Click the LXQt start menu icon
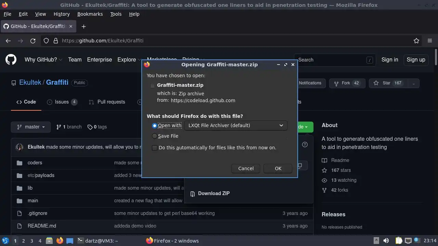Image resolution: width=438 pixels, height=246 pixels. click(x=5, y=241)
